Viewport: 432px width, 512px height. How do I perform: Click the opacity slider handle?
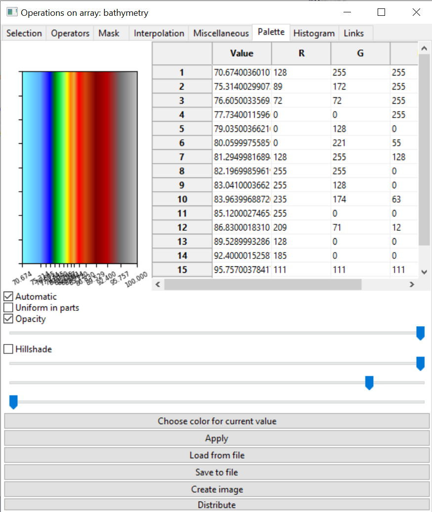(x=420, y=333)
